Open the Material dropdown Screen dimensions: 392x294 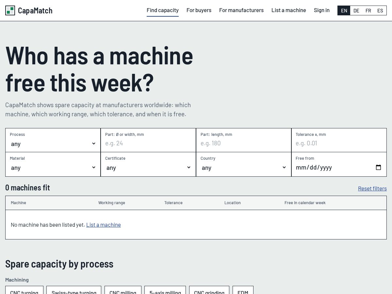(x=53, y=168)
